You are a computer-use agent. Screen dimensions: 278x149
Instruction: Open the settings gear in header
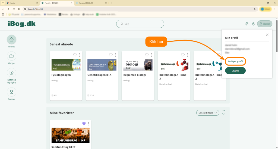[x=254, y=24]
